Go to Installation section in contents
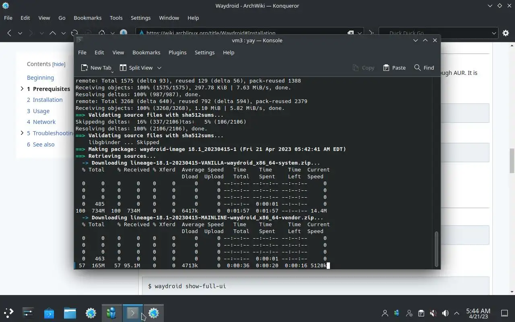515x322 pixels. click(x=45, y=100)
